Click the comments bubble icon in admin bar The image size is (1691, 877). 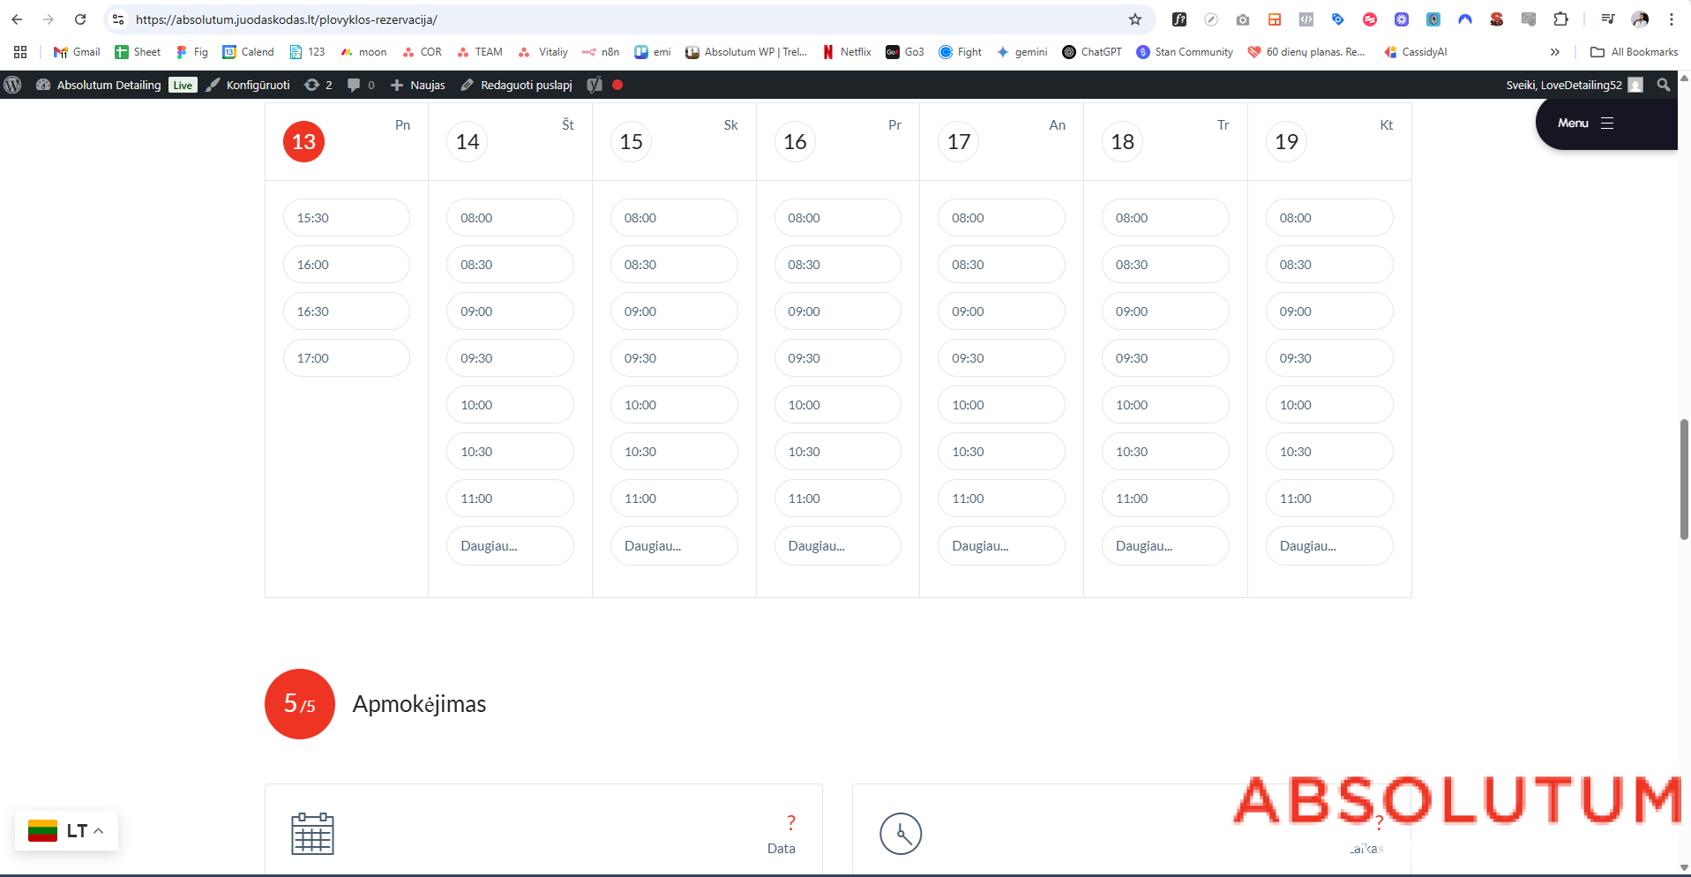pyautogui.click(x=354, y=85)
